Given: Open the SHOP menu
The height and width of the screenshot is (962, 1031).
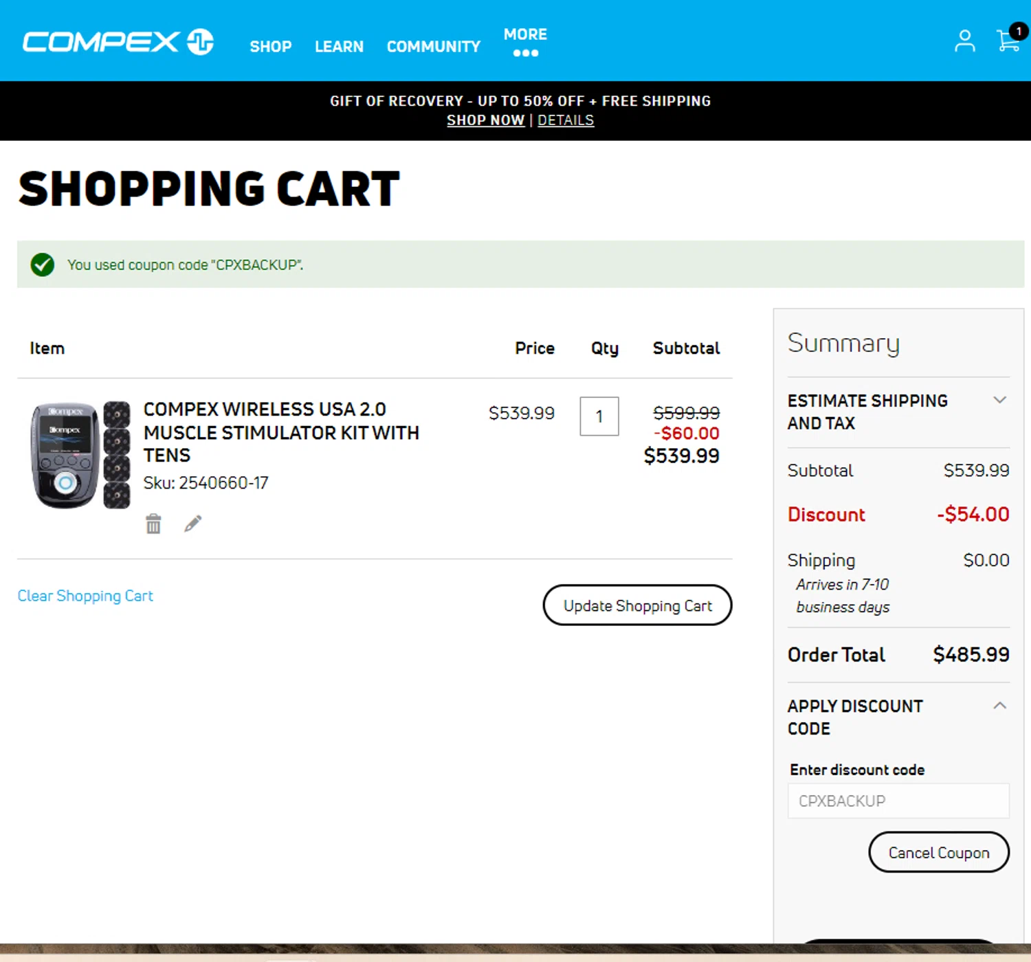Looking at the screenshot, I should coord(271,47).
